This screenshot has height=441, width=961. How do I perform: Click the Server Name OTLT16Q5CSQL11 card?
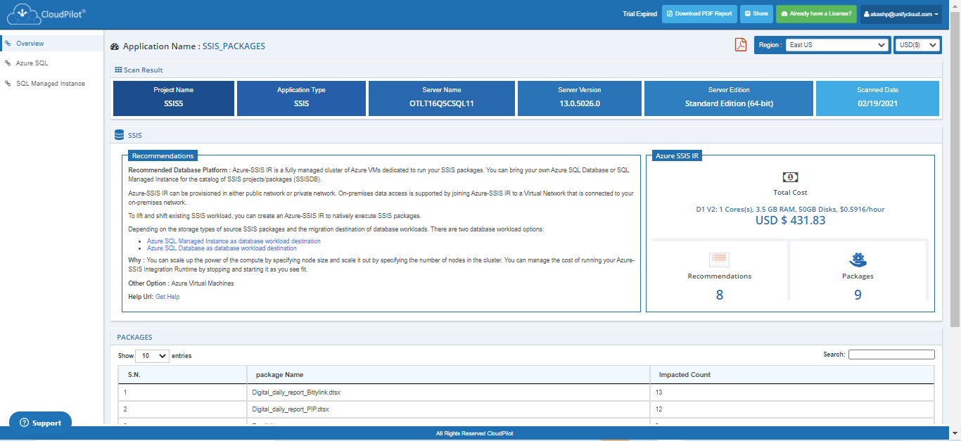pos(442,98)
